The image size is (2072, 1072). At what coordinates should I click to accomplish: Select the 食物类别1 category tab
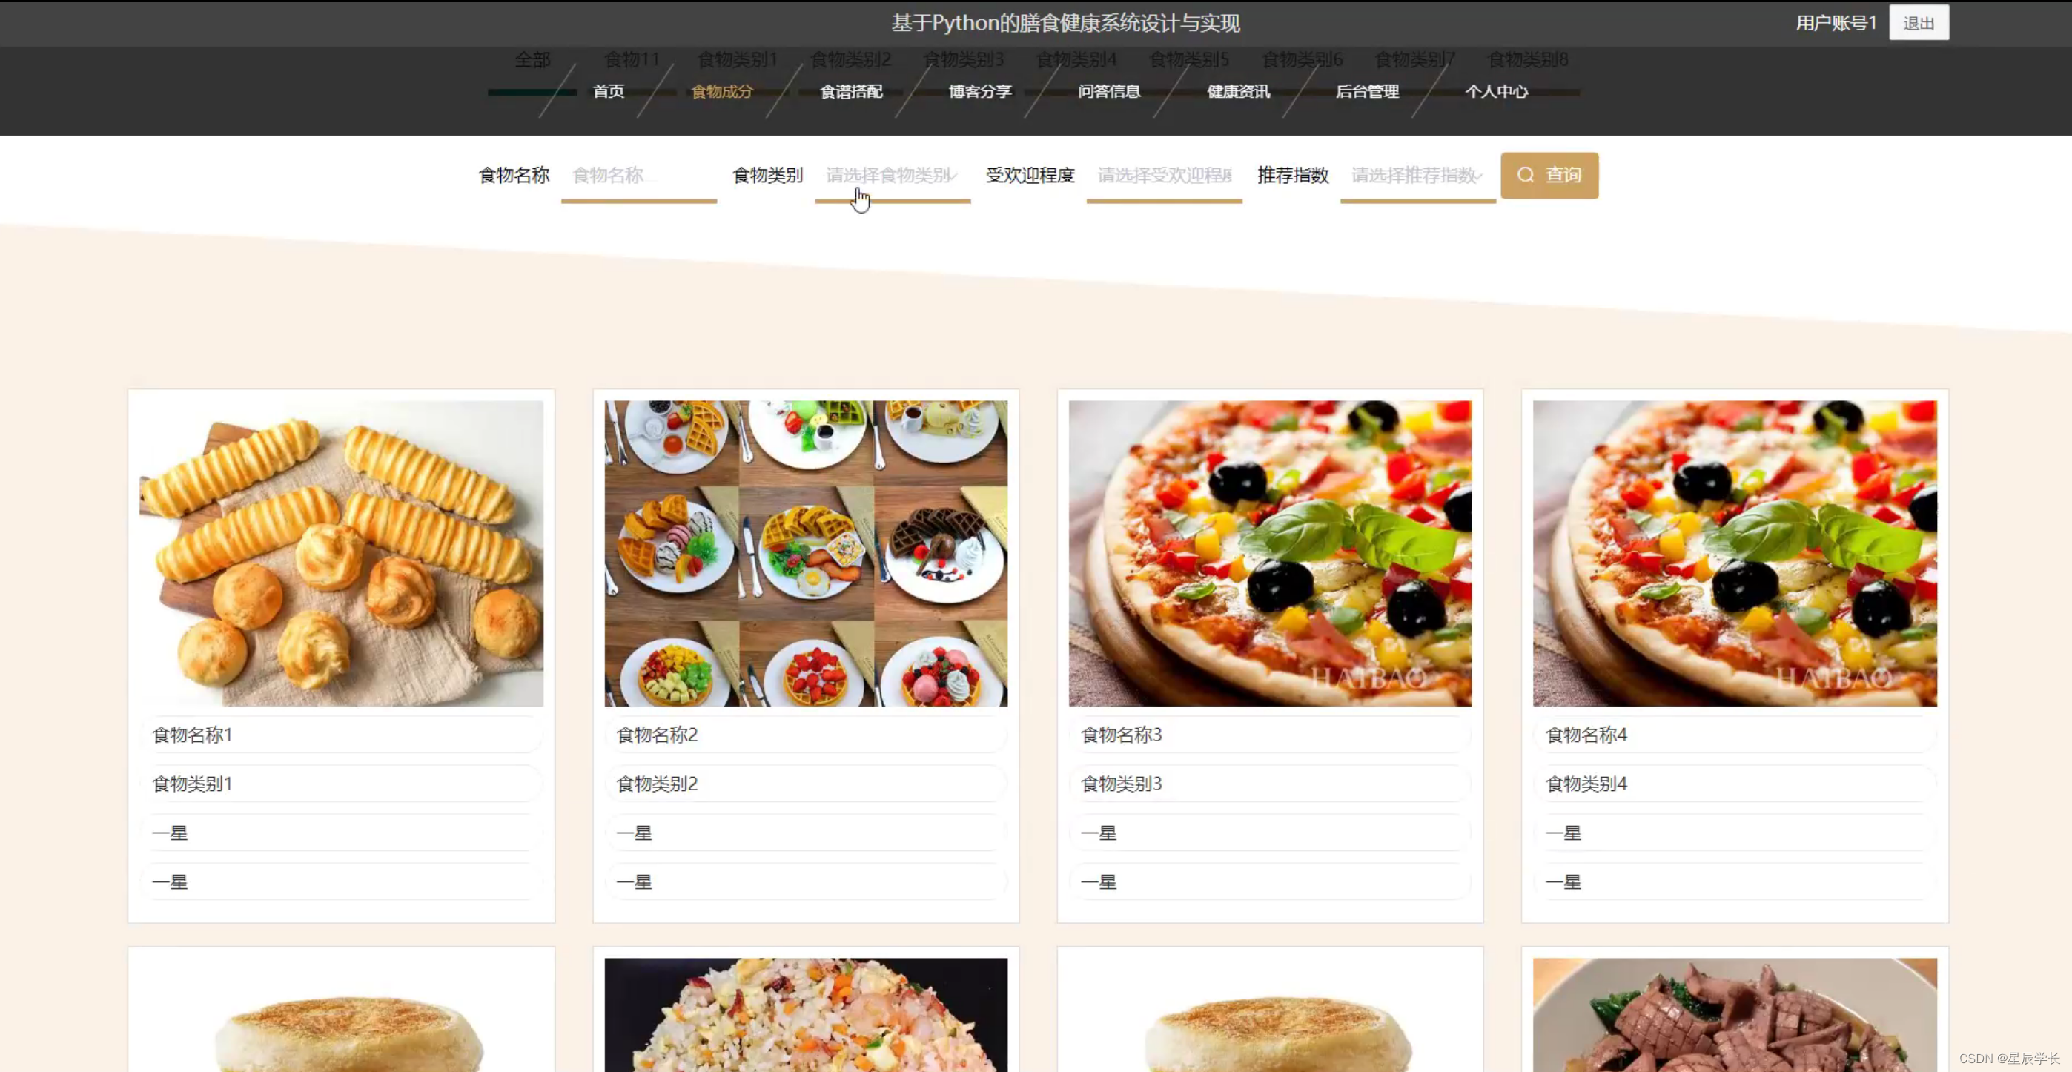(738, 59)
